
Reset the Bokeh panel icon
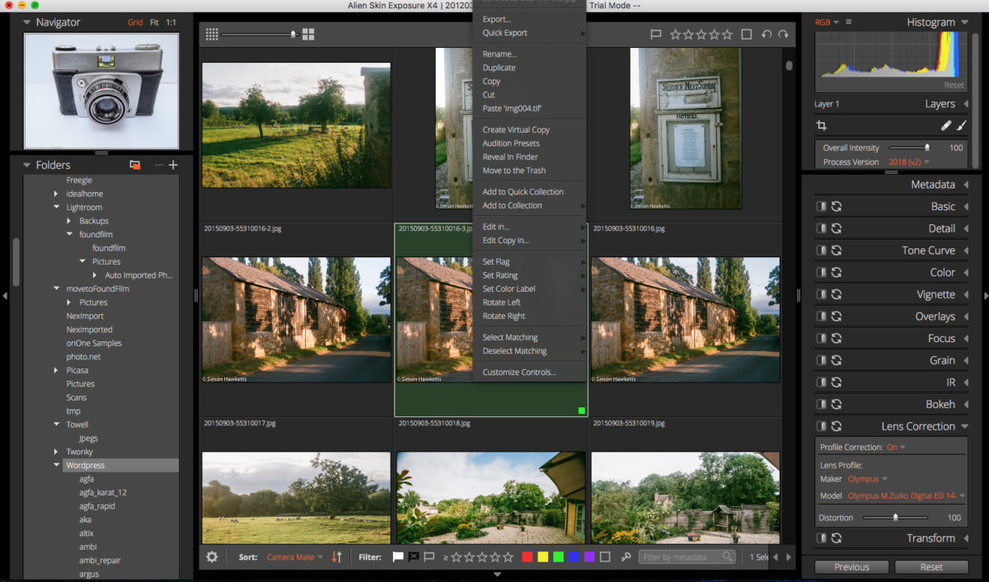(836, 404)
